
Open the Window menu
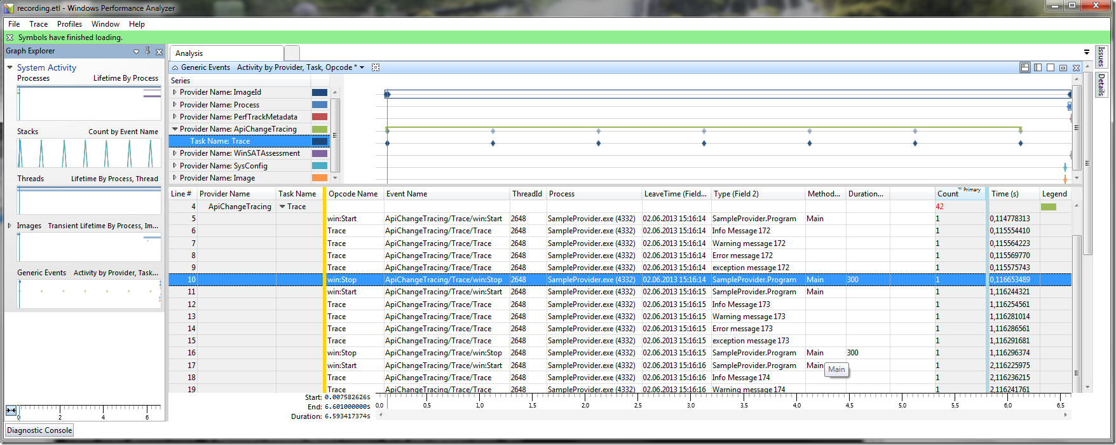(x=105, y=24)
